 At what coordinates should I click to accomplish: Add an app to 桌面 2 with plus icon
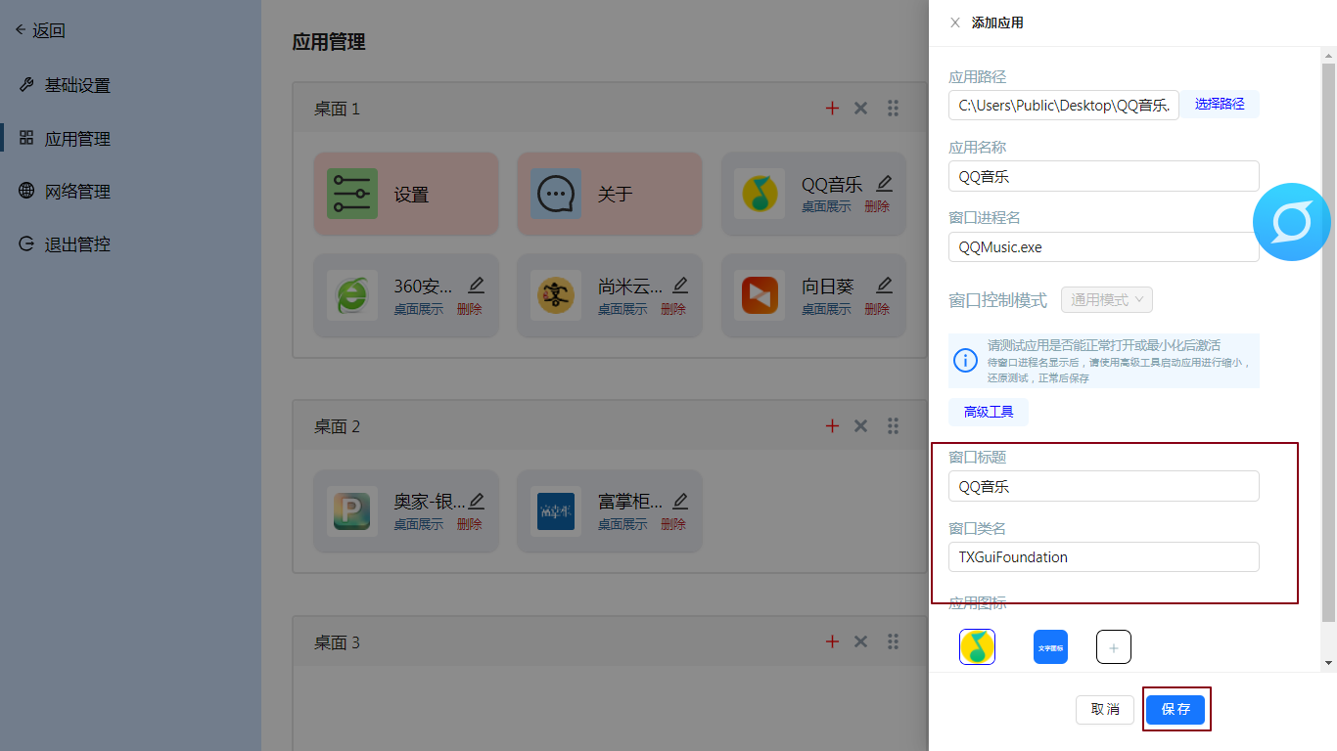833,426
